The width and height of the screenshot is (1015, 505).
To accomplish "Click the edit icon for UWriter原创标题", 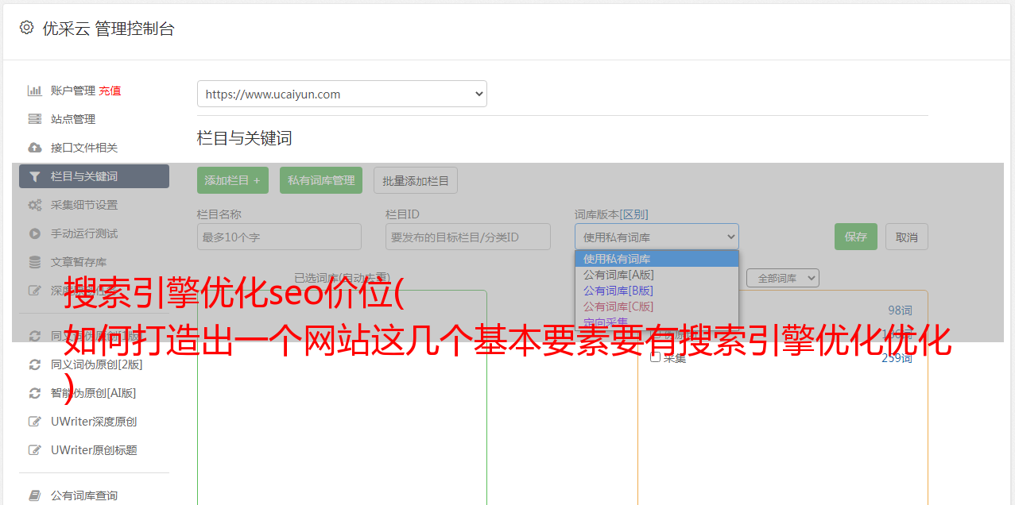I will point(35,450).
